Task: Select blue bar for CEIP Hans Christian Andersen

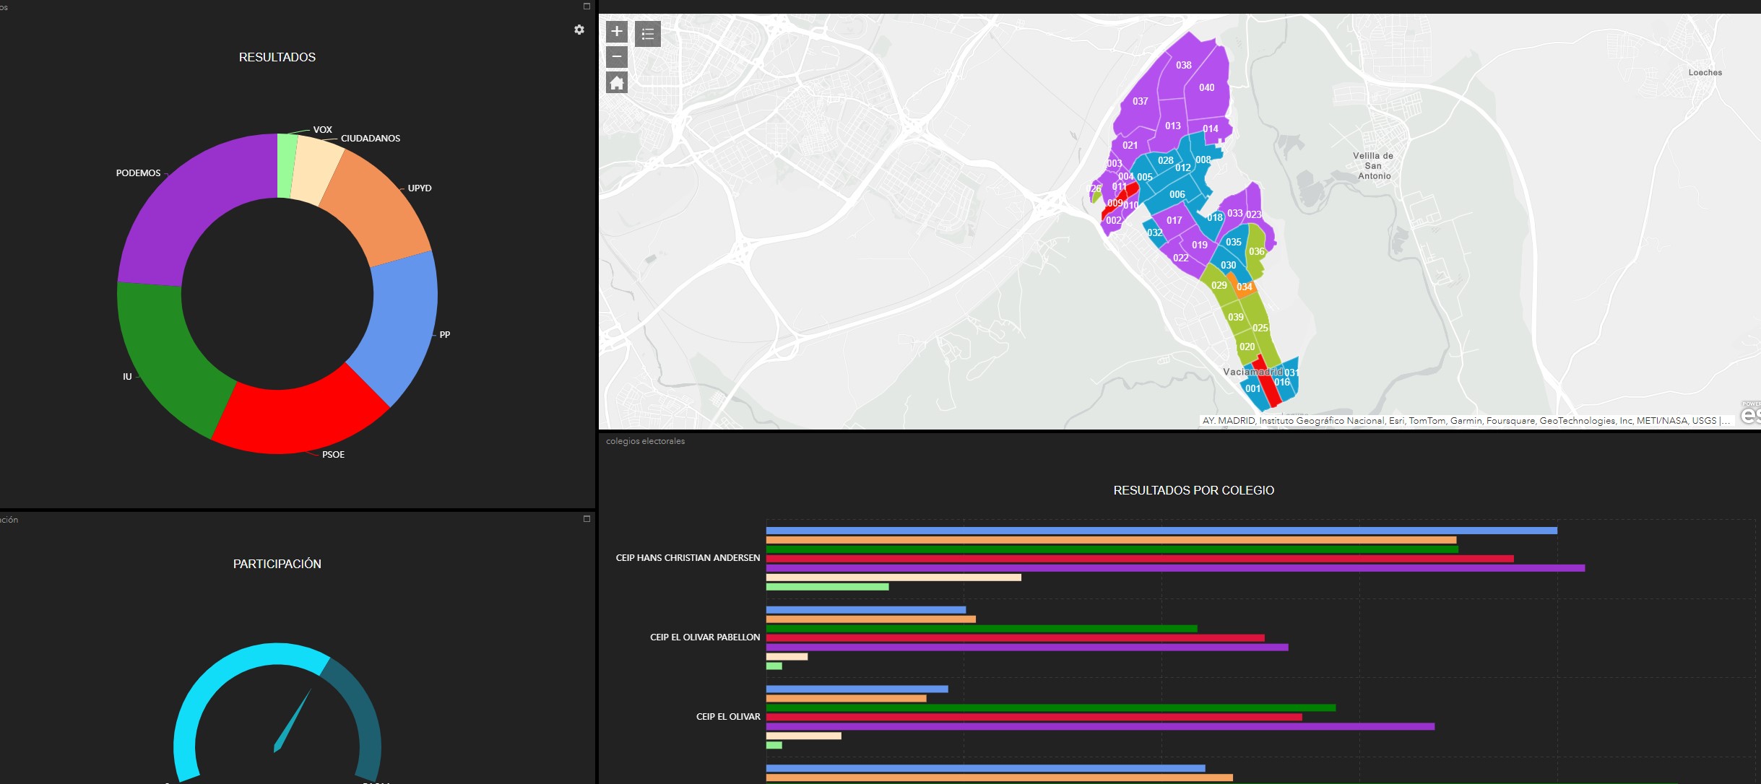Action: [x=1161, y=531]
